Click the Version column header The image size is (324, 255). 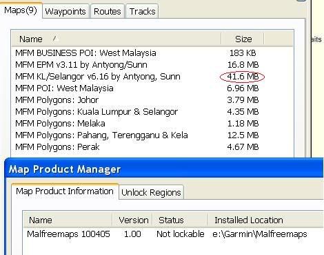(133, 220)
